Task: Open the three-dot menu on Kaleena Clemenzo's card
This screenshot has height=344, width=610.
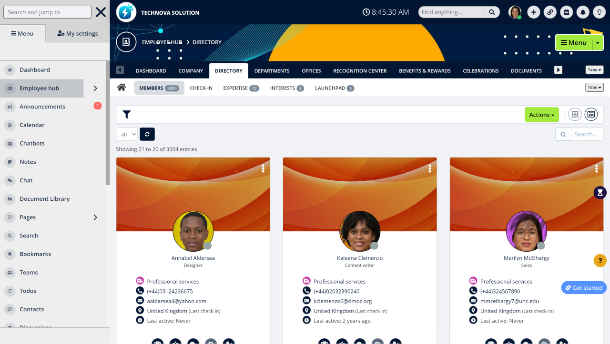Action: 430,168
